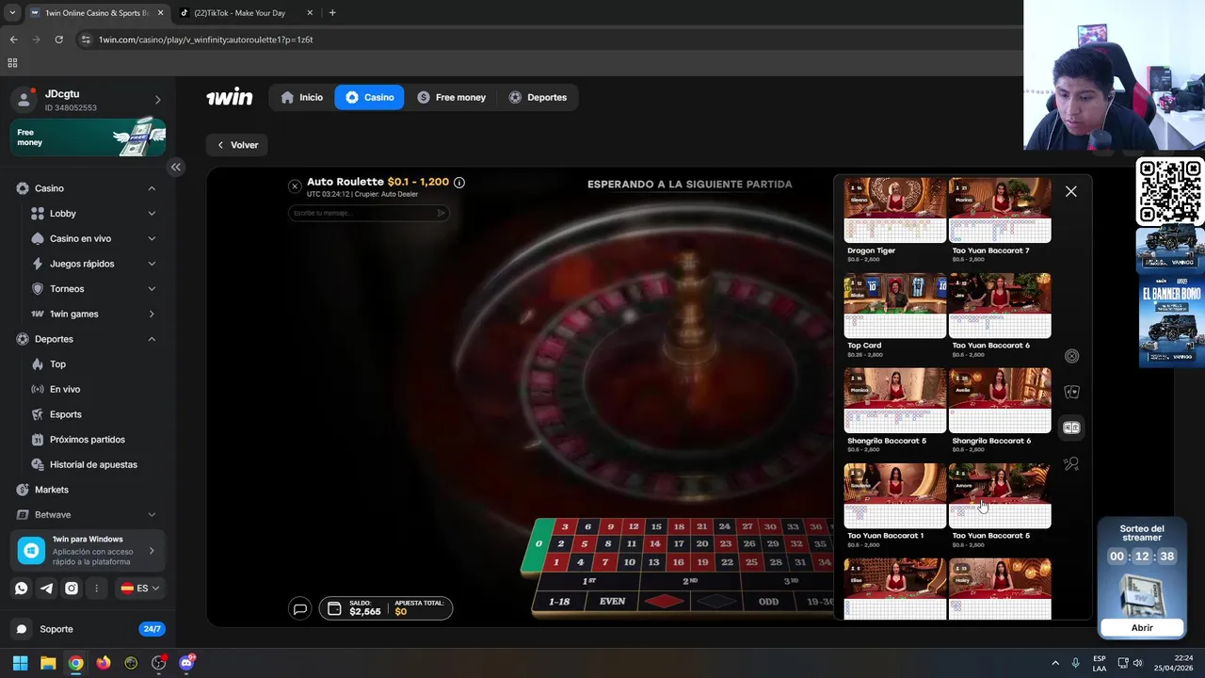The height and width of the screenshot is (678, 1205).
Task: Open JDcgtu user profile arrow
Action: (x=157, y=100)
